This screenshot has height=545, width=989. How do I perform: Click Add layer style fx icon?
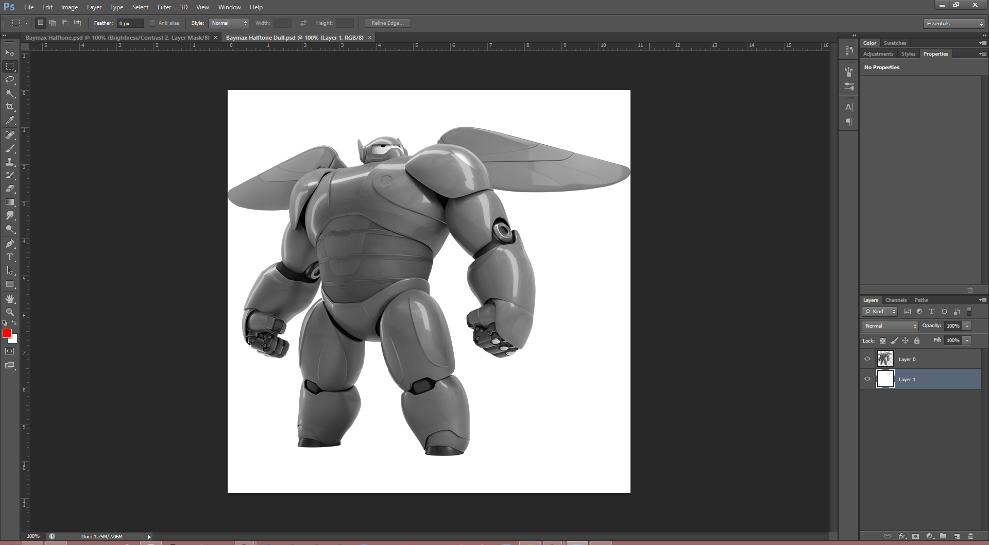(902, 536)
